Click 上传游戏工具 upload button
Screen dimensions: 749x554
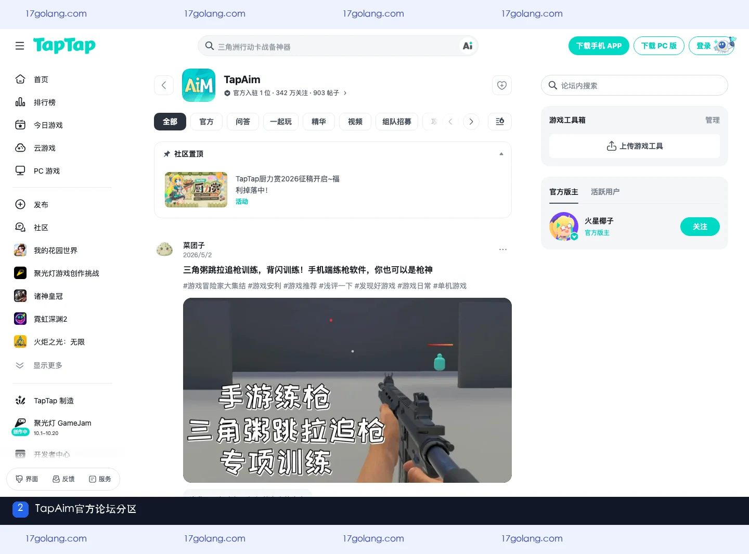pos(635,146)
